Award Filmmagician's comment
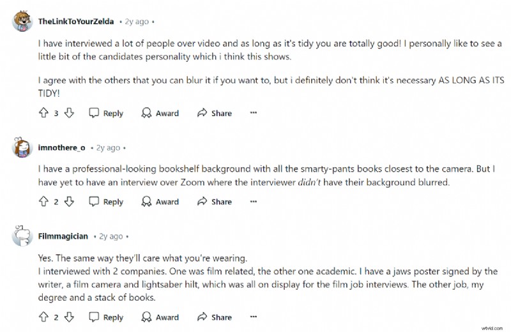 (x=160, y=317)
